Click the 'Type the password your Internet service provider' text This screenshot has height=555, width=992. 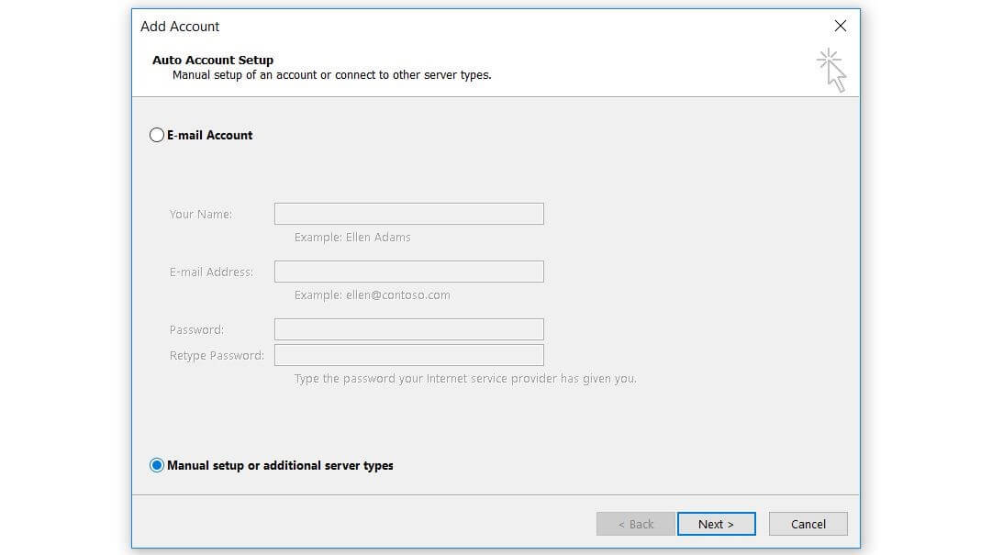pos(465,379)
